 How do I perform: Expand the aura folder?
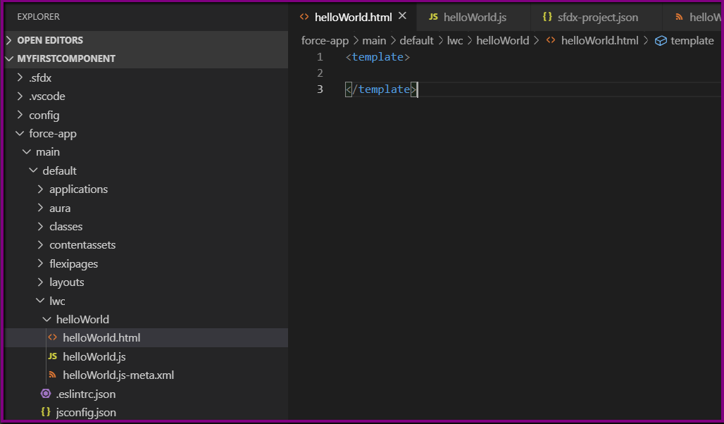pos(41,207)
